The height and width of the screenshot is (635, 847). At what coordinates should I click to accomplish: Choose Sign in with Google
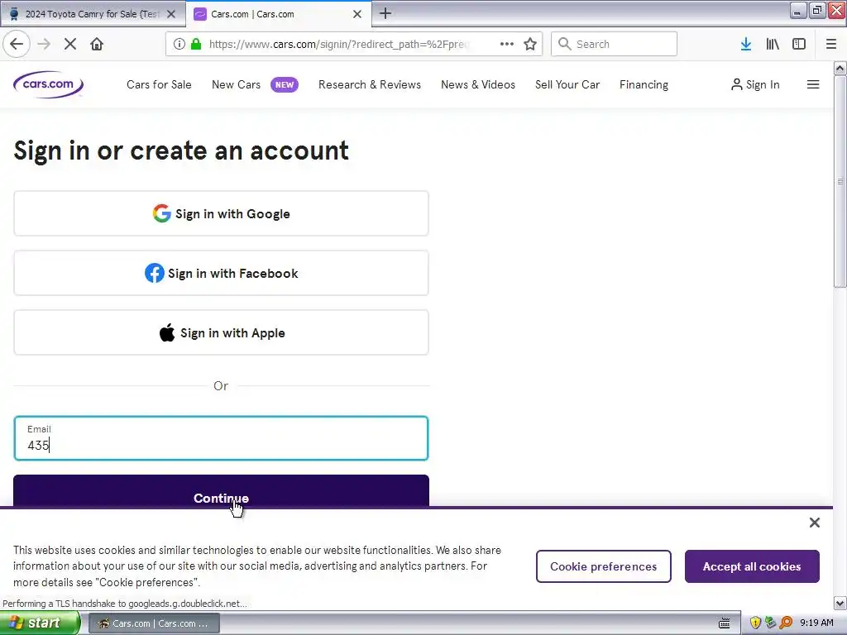click(221, 213)
